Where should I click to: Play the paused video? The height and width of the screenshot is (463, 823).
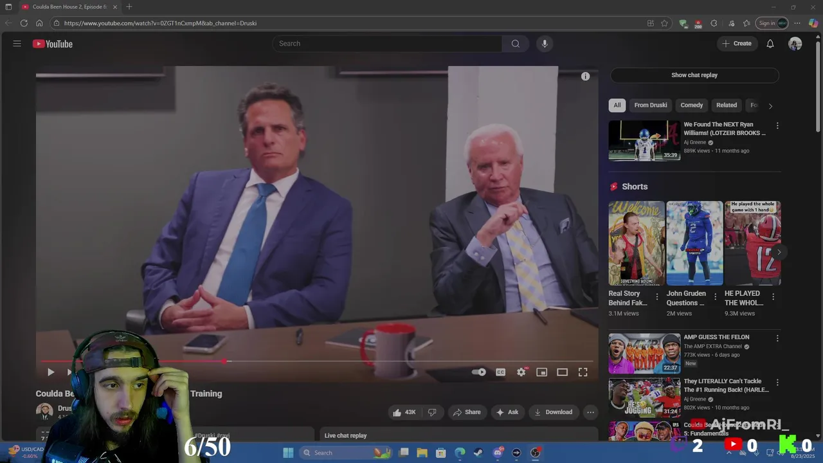tap(51, 372)
